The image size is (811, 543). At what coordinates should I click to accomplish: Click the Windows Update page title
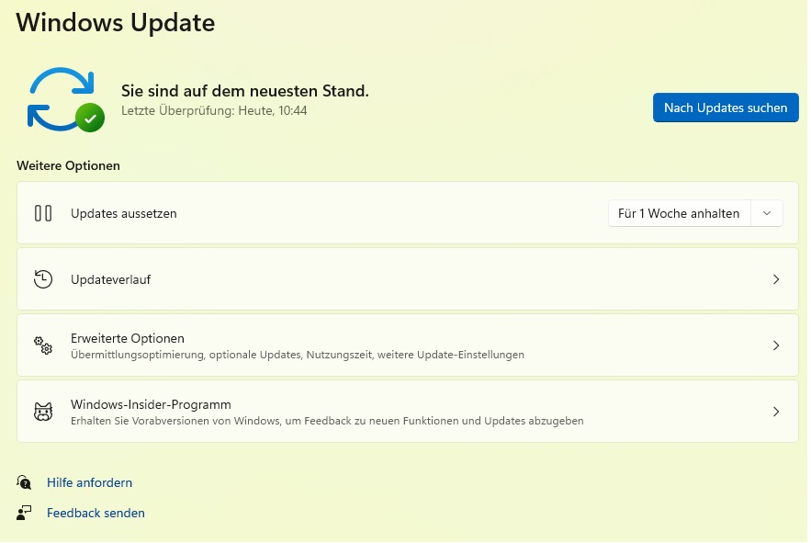(116, 23)
